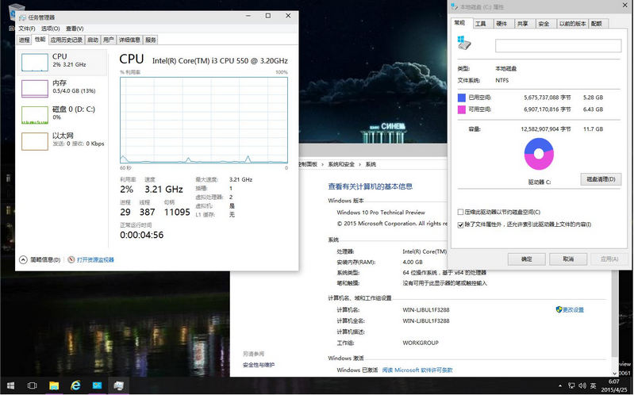Switch to the 进程 tab in Task Manager
The height and width of the screenshot is (395, 634).
(25, 40)
